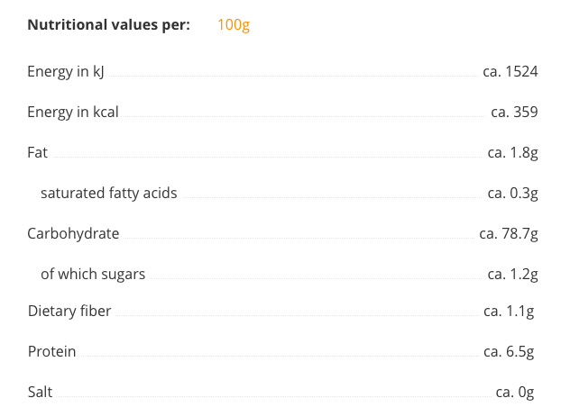Click the 'Carbohydrate' row label
The width and height of the screenshot is (561, 416).
click(73, 233)
